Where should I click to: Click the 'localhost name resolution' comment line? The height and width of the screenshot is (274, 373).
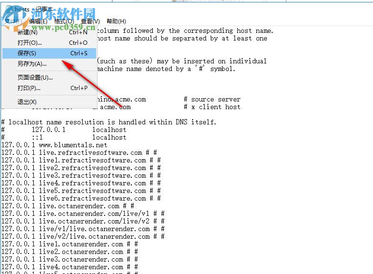tap(108, 122)
